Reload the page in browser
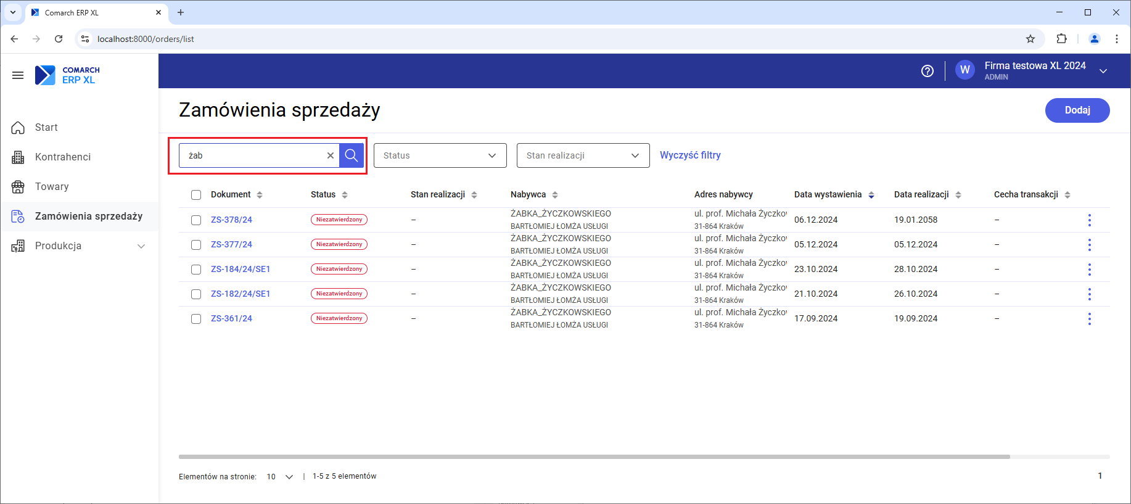 [x=59, y=39]
